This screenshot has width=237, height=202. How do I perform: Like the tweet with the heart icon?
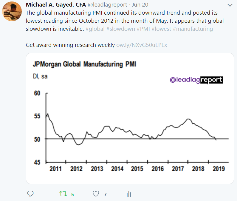coord(96,194)
